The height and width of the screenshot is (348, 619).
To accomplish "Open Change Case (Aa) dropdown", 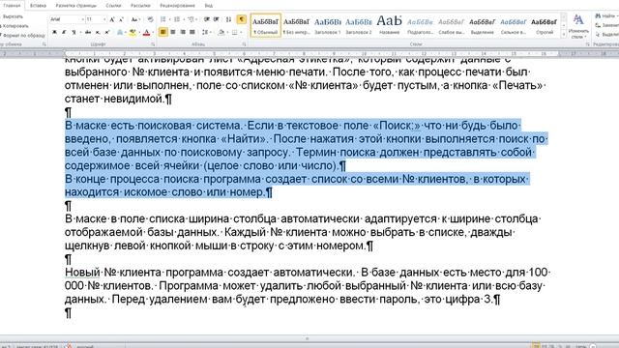I will tap(134, 19).
